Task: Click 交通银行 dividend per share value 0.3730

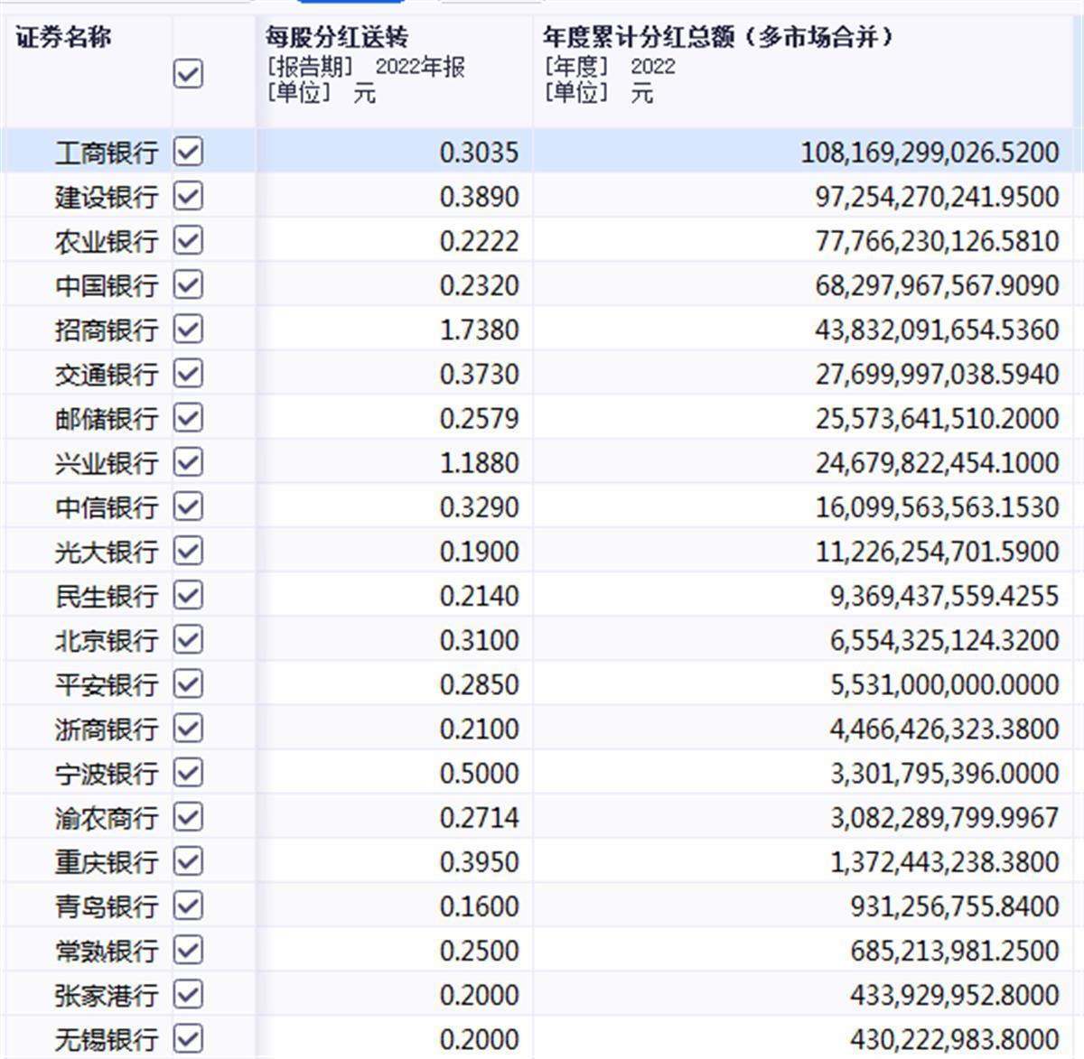Action: 479,374
